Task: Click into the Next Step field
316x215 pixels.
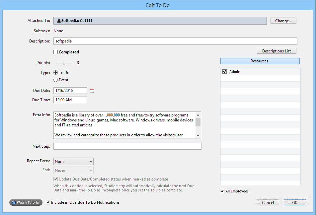Action: pyautogui.click(x=127, y=146)
